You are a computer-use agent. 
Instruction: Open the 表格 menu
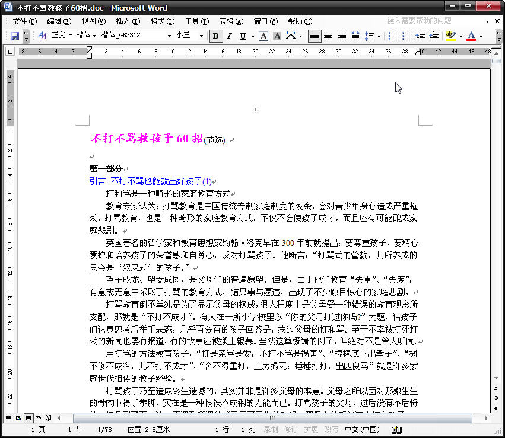pyautogui.click(x=231, y=21)
